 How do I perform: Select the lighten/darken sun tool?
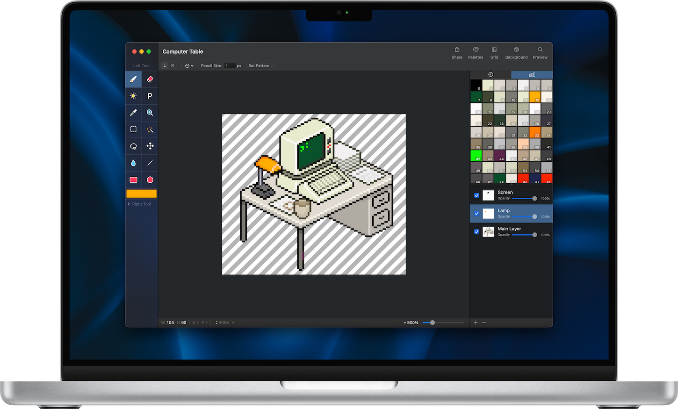click(x=133, y=96)
